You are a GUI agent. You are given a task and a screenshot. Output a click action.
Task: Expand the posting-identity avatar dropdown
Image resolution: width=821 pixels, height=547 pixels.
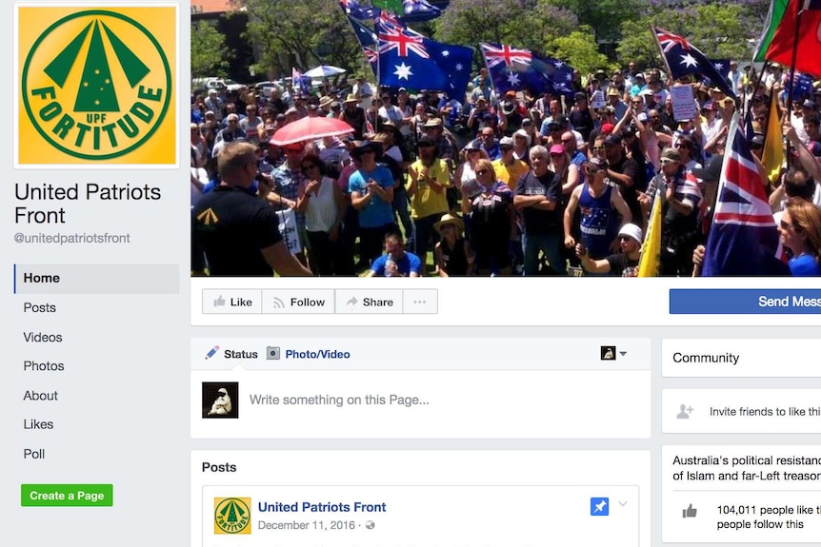613,354
